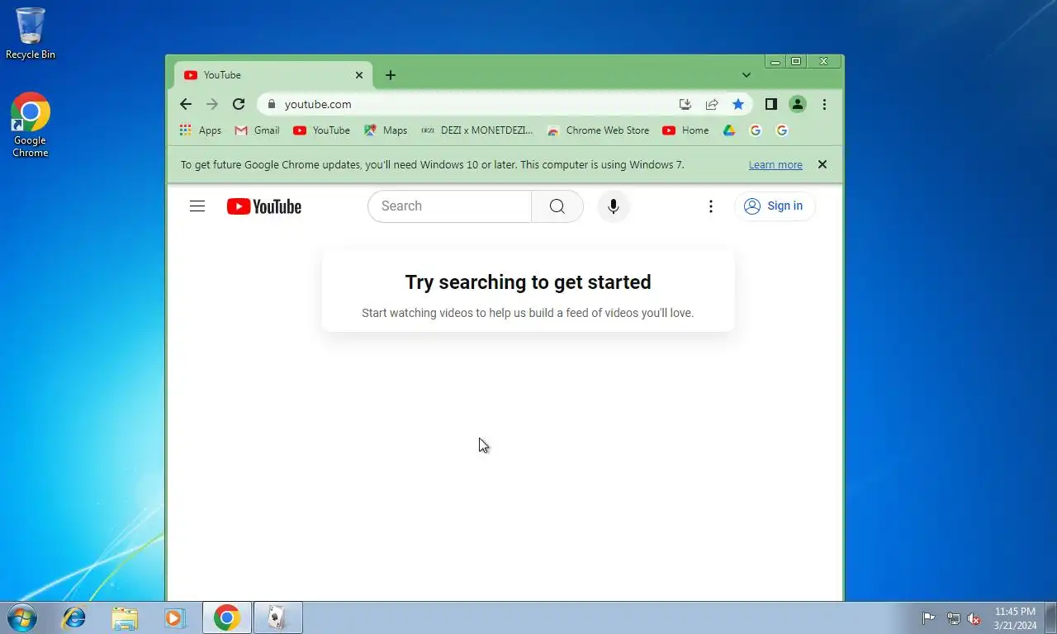Open the Home bookmark

pyautogui.click(x=686, y=130)
